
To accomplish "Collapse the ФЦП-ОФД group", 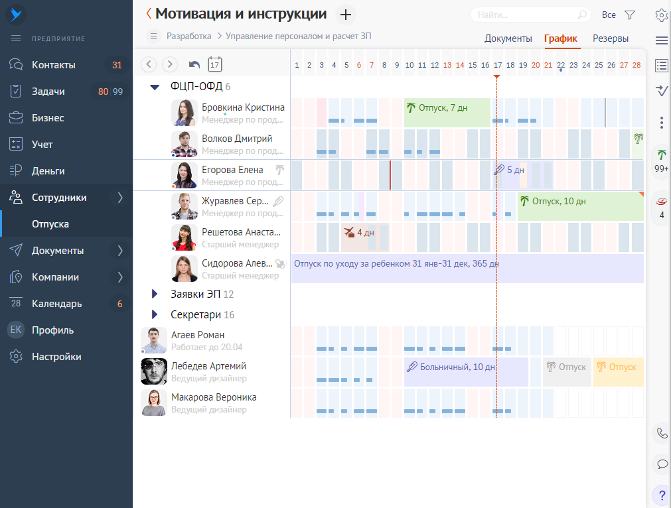I will pyautogui.click(x=155, y=86).
